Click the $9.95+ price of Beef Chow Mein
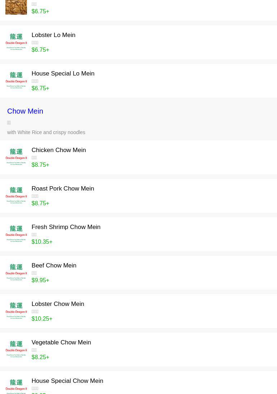Image resolution: width=277 pixels, height=394 pixels. point(40,280)
